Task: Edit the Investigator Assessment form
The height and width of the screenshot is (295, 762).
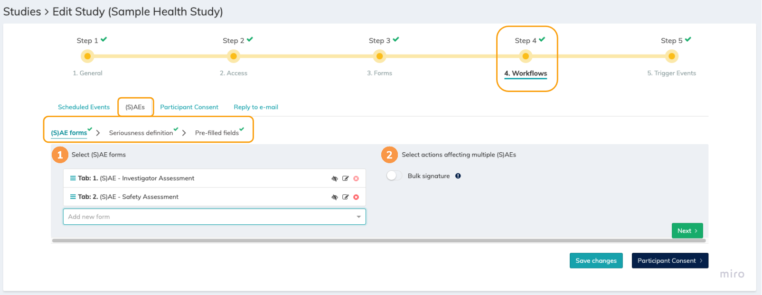Action: [346, 179]
